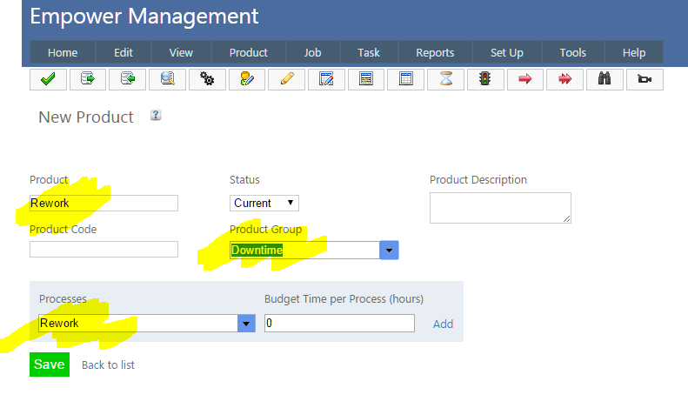Follow the Back to list link
Viewport: 688px width, 408px height.
point(108,365)
